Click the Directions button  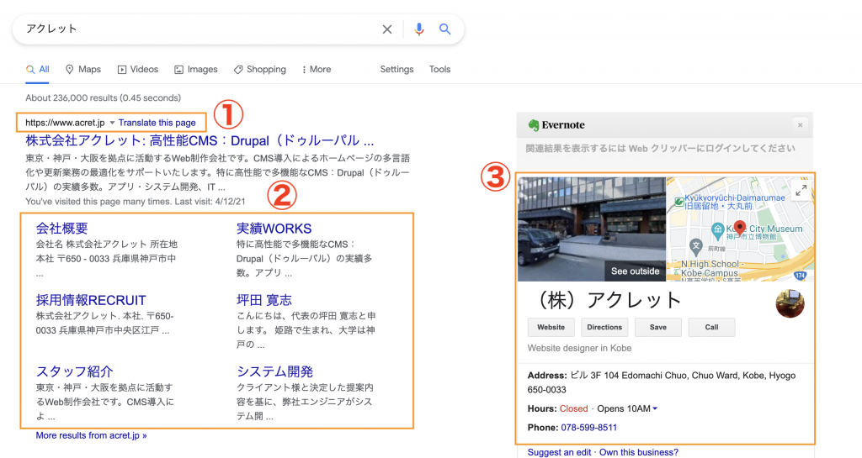pos(604,328)
